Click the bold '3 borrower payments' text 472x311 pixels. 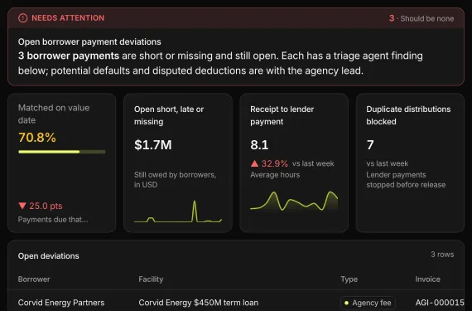pos(69,56)
